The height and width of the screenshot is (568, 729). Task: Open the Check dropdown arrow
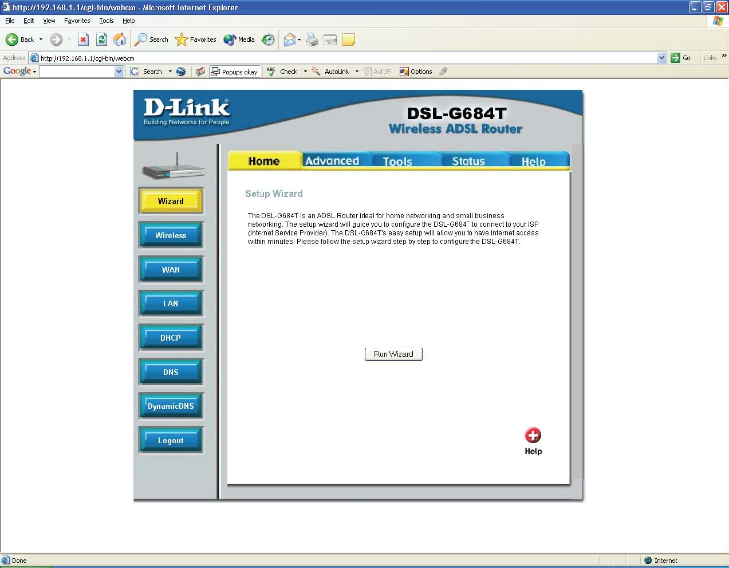305,72
